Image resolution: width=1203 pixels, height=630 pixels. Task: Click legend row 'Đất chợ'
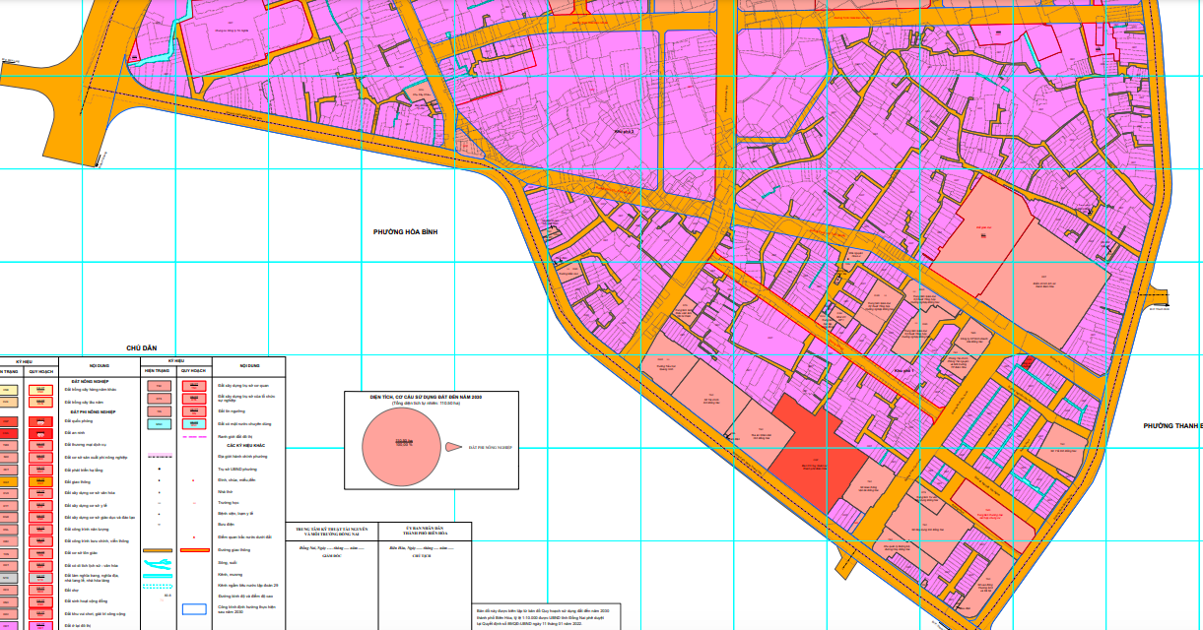72,590
